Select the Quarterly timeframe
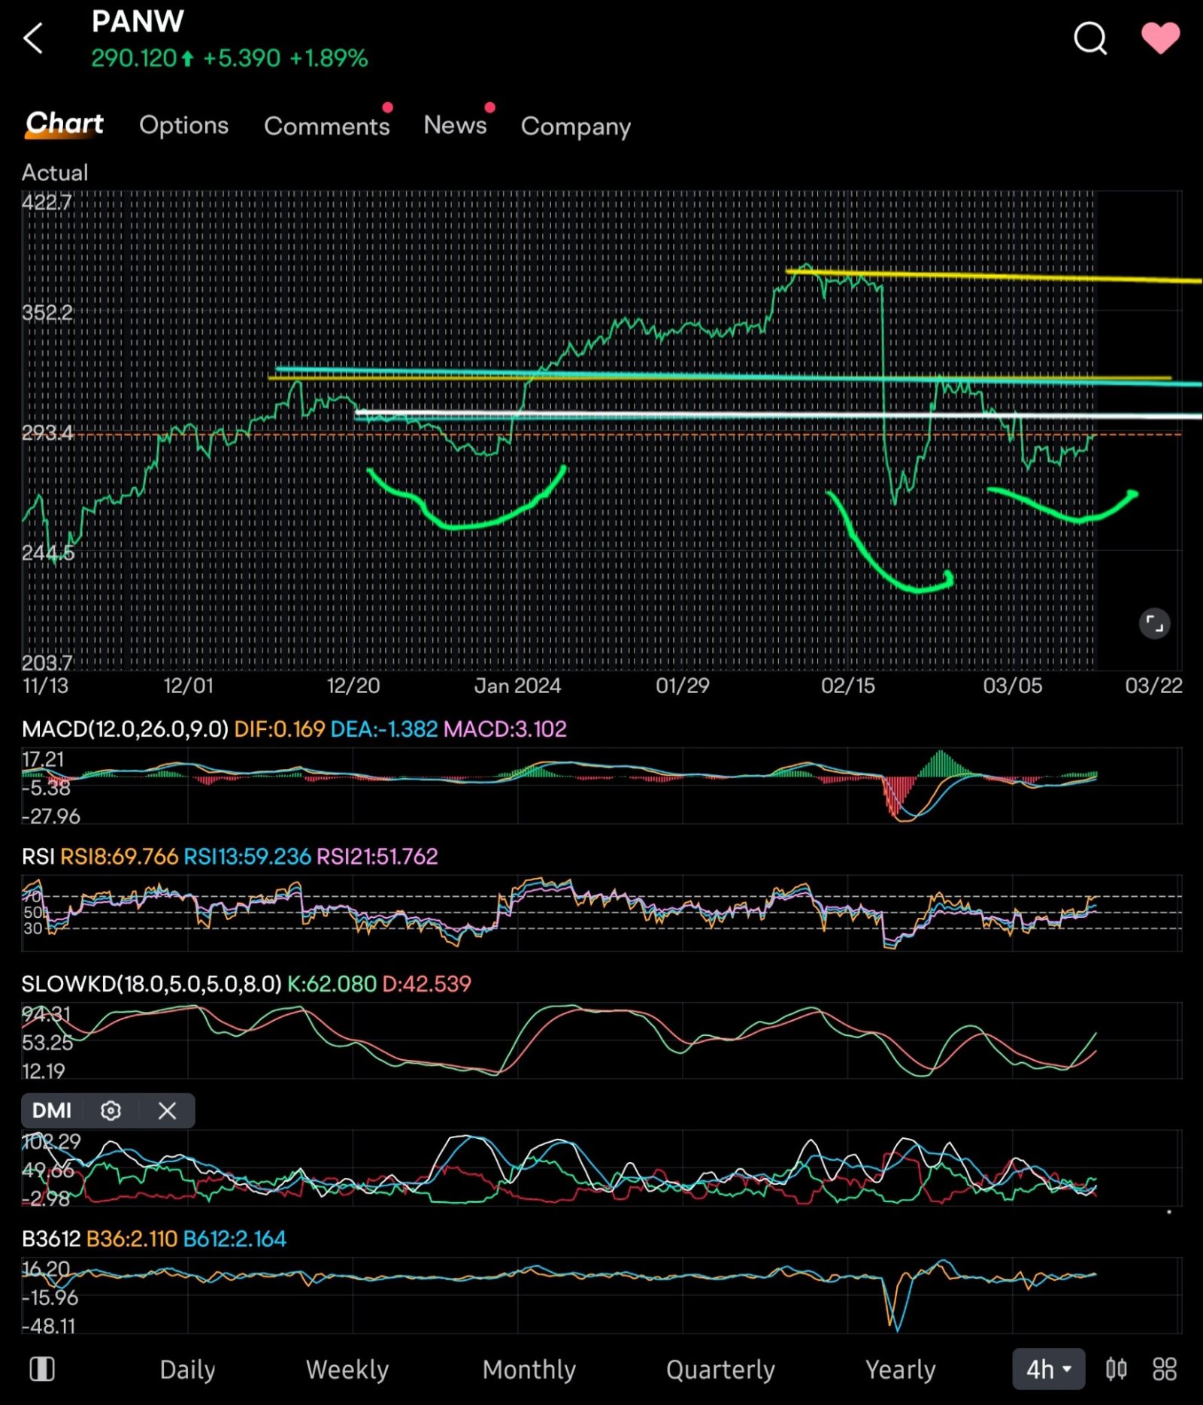The width and height of the screenshot is (1203, 1405). coord(720,1370)
